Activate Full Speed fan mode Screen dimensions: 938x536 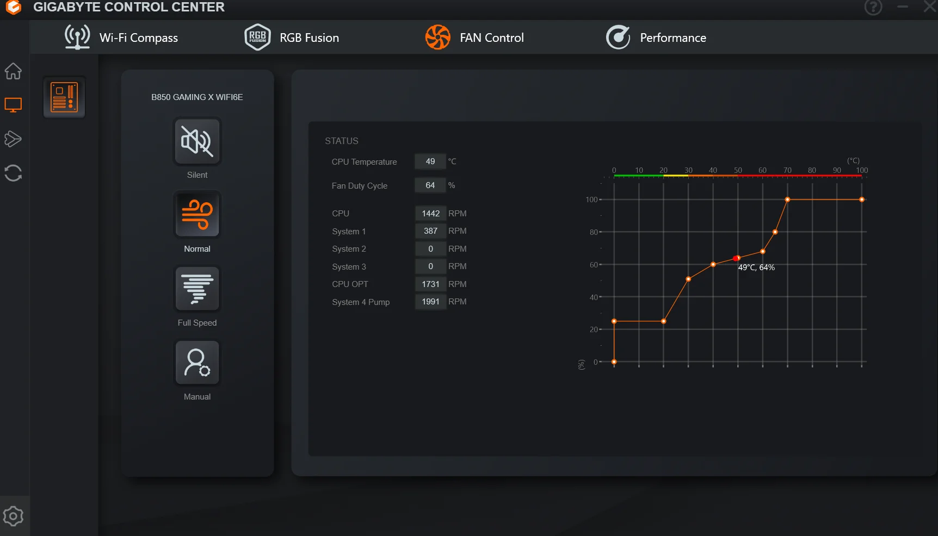point(197,289)
